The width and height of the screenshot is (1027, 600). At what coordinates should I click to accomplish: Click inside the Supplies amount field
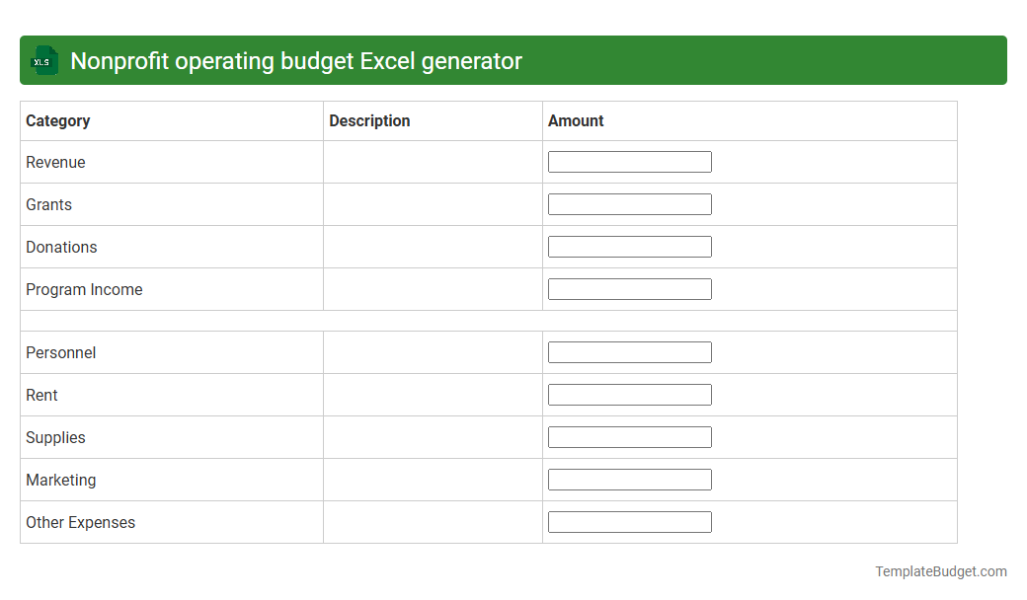pyautogui.click(x=629, y=436)
